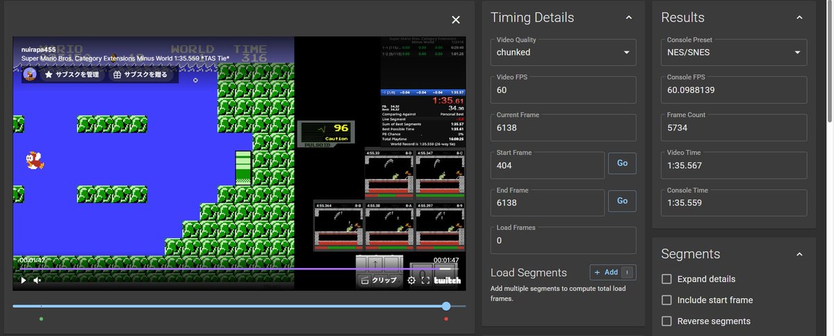Click the red end frame marker
Image resolution: width=834 pixels, height=336 pixels.
click(446, 319)
